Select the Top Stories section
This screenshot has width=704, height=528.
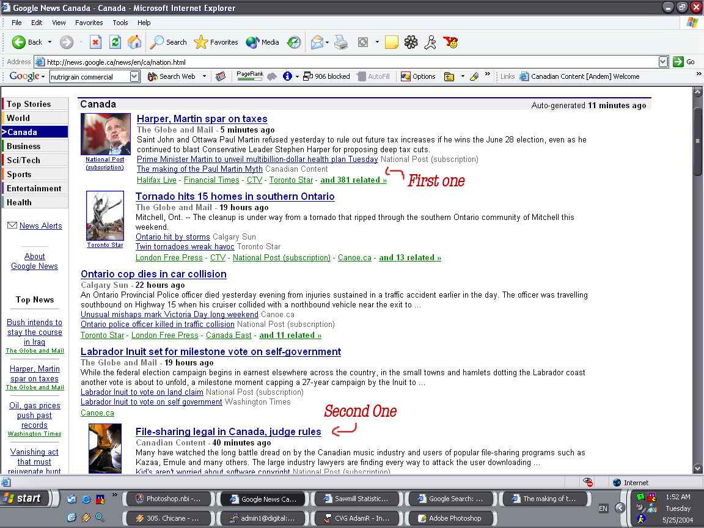pyautogui.click(x=35, y=104)
